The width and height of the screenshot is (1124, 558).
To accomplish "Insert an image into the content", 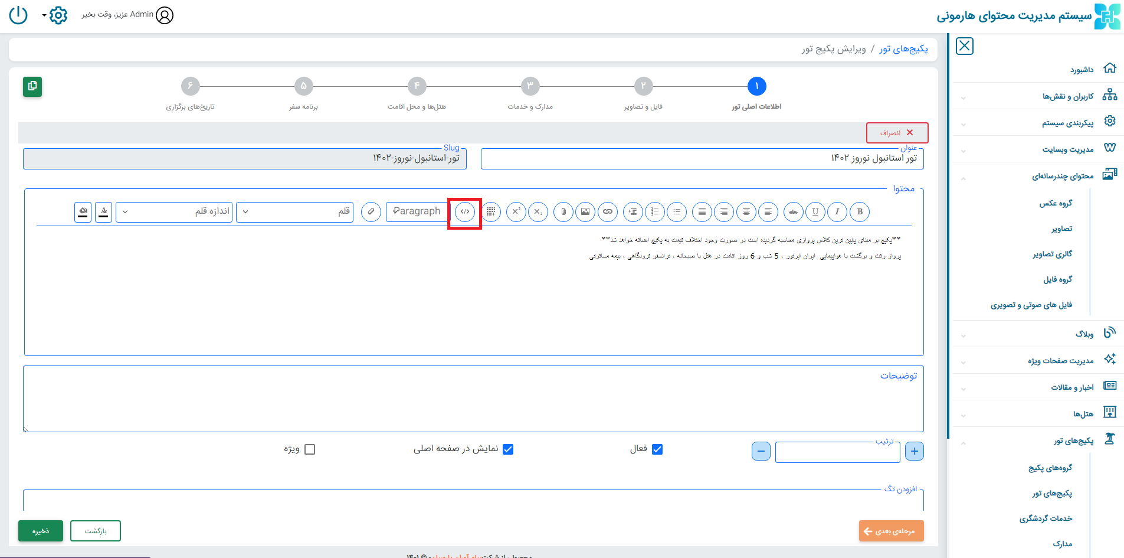I will (585, 211).
